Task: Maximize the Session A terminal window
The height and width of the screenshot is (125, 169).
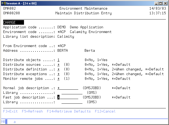Action: click(x=161, y=3)
